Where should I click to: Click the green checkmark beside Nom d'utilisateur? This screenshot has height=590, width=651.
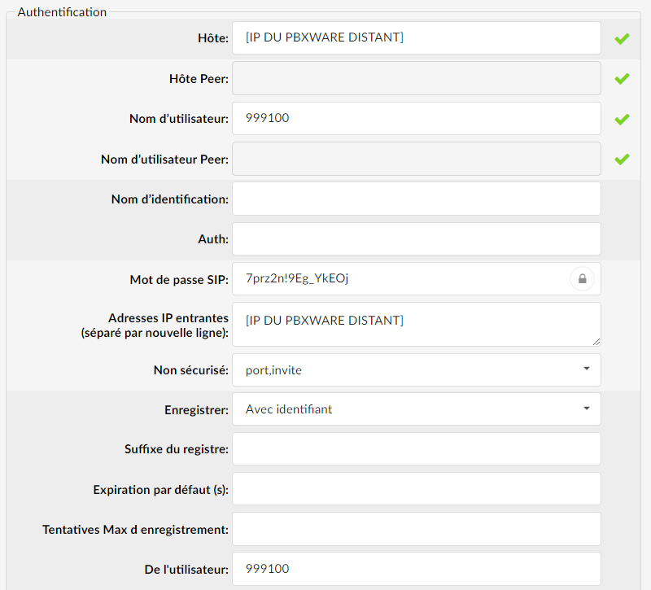pos(622,119)
